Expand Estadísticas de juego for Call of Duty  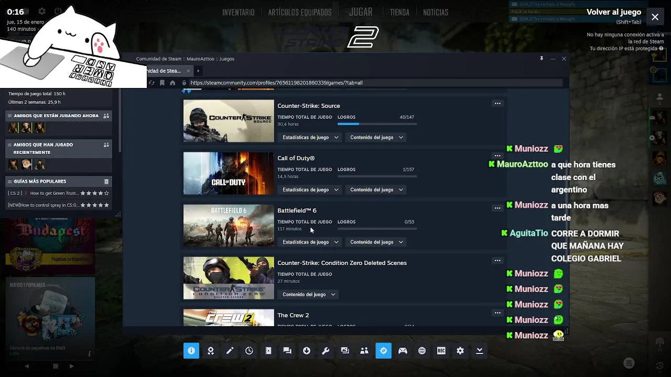(x=310, y=190)
